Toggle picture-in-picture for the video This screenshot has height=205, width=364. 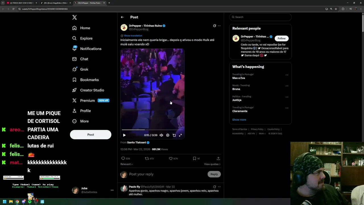click(174, 135)
